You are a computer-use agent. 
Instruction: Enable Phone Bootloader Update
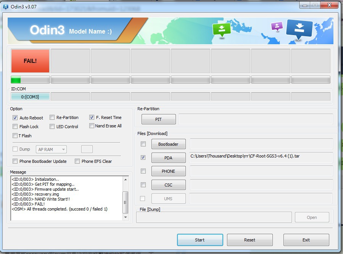point(15,161)
